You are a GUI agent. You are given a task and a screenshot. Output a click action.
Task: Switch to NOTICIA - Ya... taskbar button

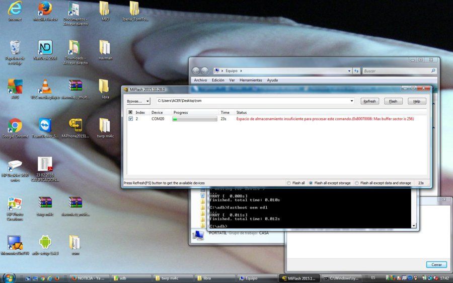coord(89,278)
